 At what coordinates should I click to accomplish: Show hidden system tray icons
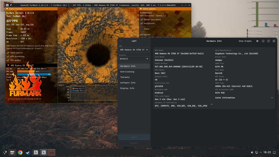click(261, 152)
